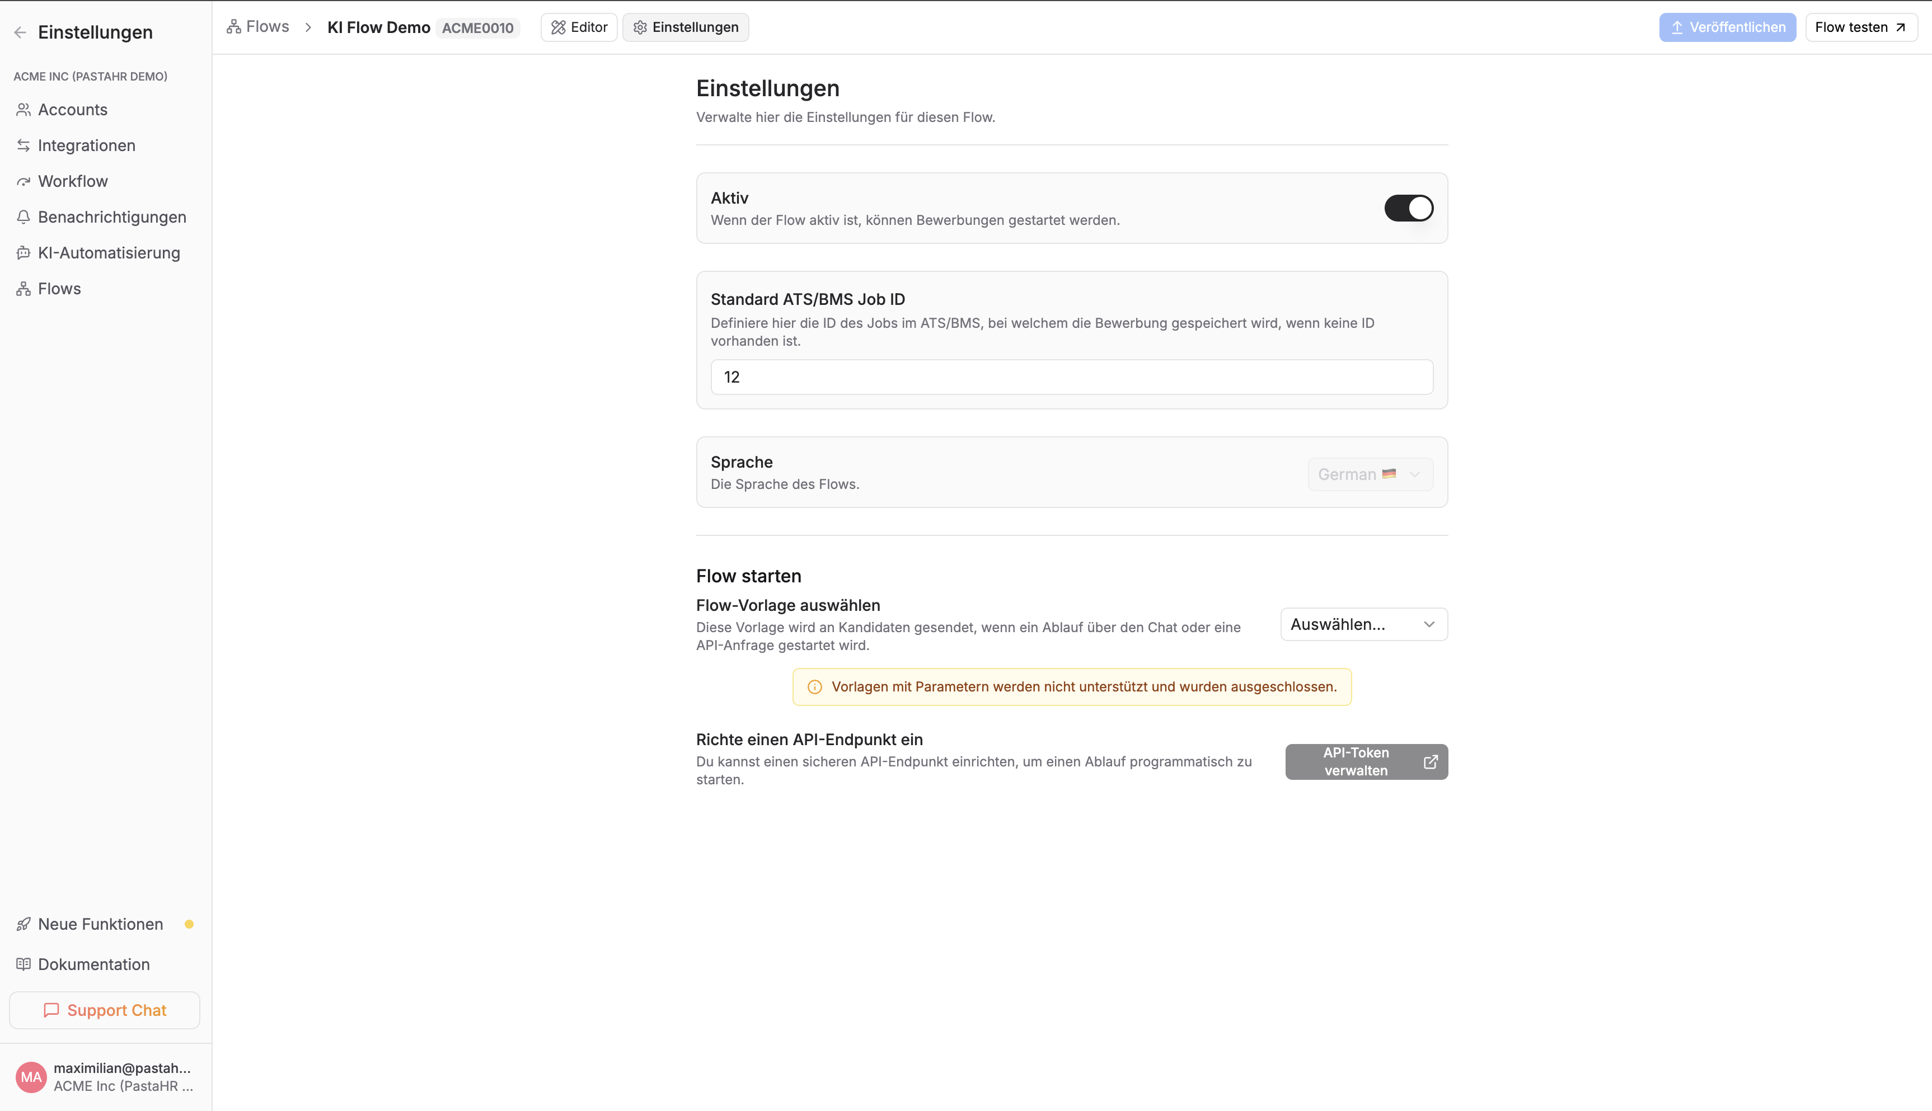The width and height of the screenshot is (1932, 1111).
Task: Toggle the Aktiv switch off
Action: coord(1408,208)
